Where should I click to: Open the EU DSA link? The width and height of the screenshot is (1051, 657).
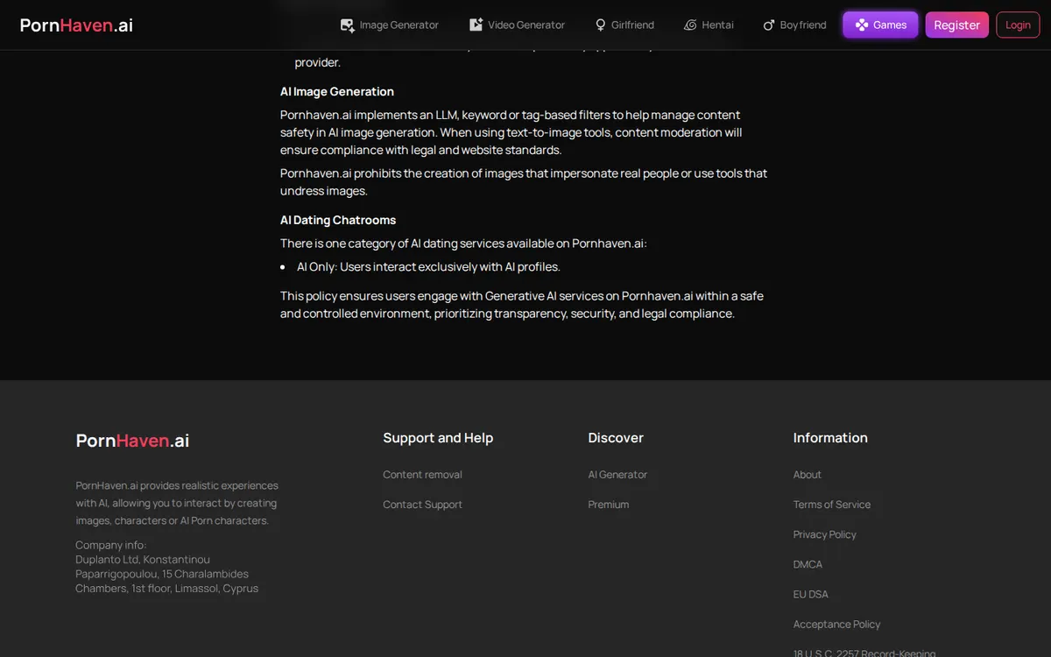coord(811,594)
